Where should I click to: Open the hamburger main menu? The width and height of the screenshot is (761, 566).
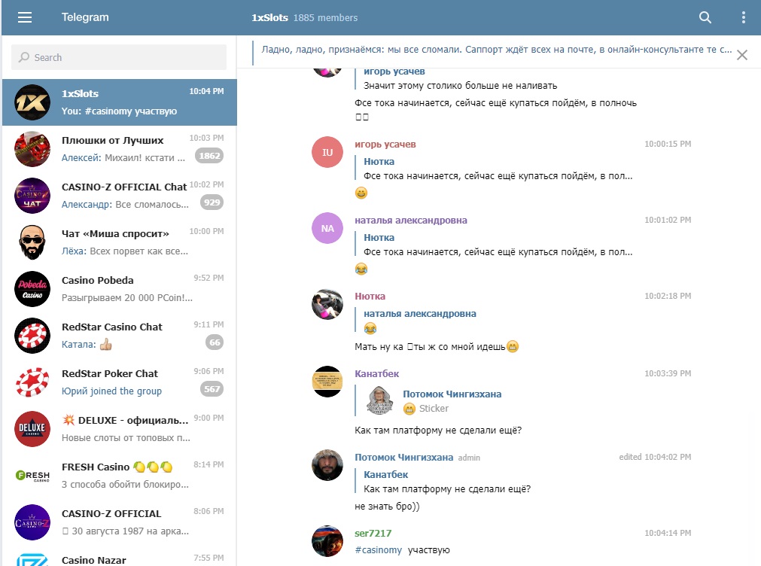(25, 17)
